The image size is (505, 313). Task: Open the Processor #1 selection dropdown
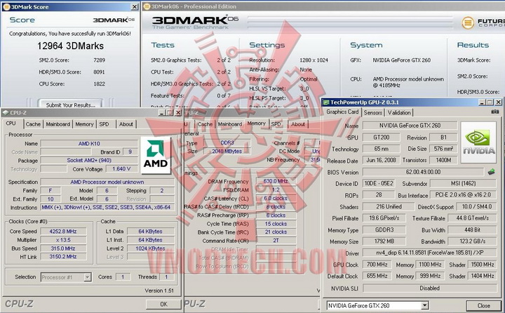coord(87,277)
